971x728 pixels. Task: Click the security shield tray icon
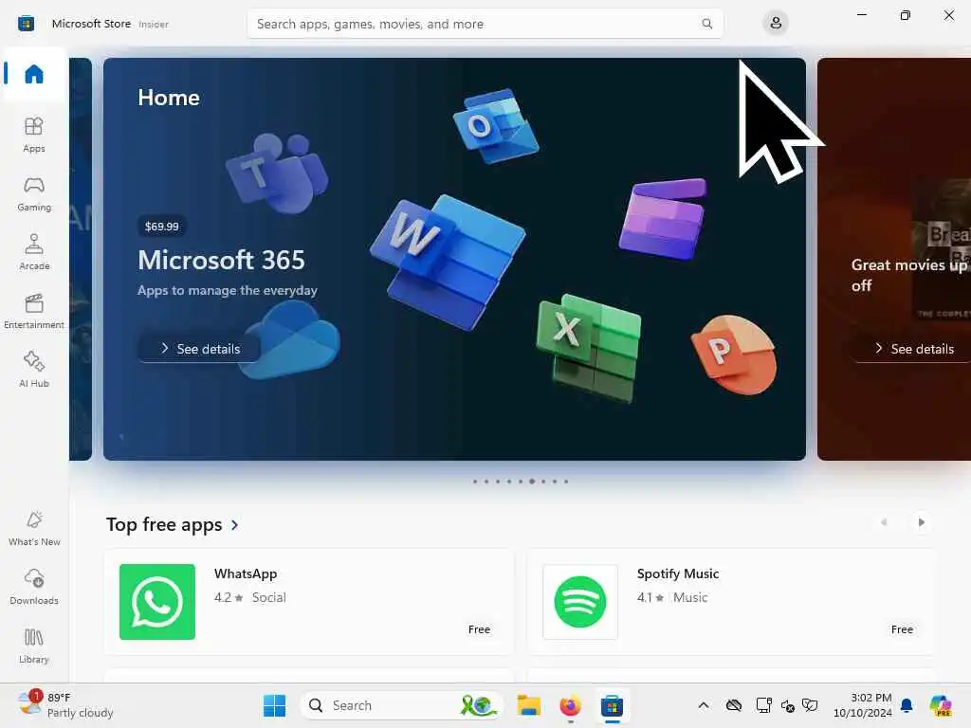810,705
